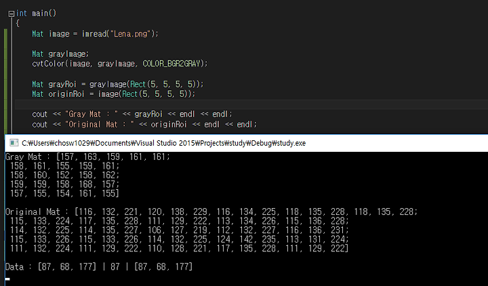Click the 'Mat grayImage;' declaration line
The image size is (488, 286).
point(60,54)
